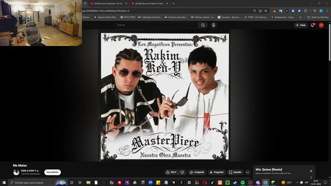Close the Hector El Father tab

[167, 4]
